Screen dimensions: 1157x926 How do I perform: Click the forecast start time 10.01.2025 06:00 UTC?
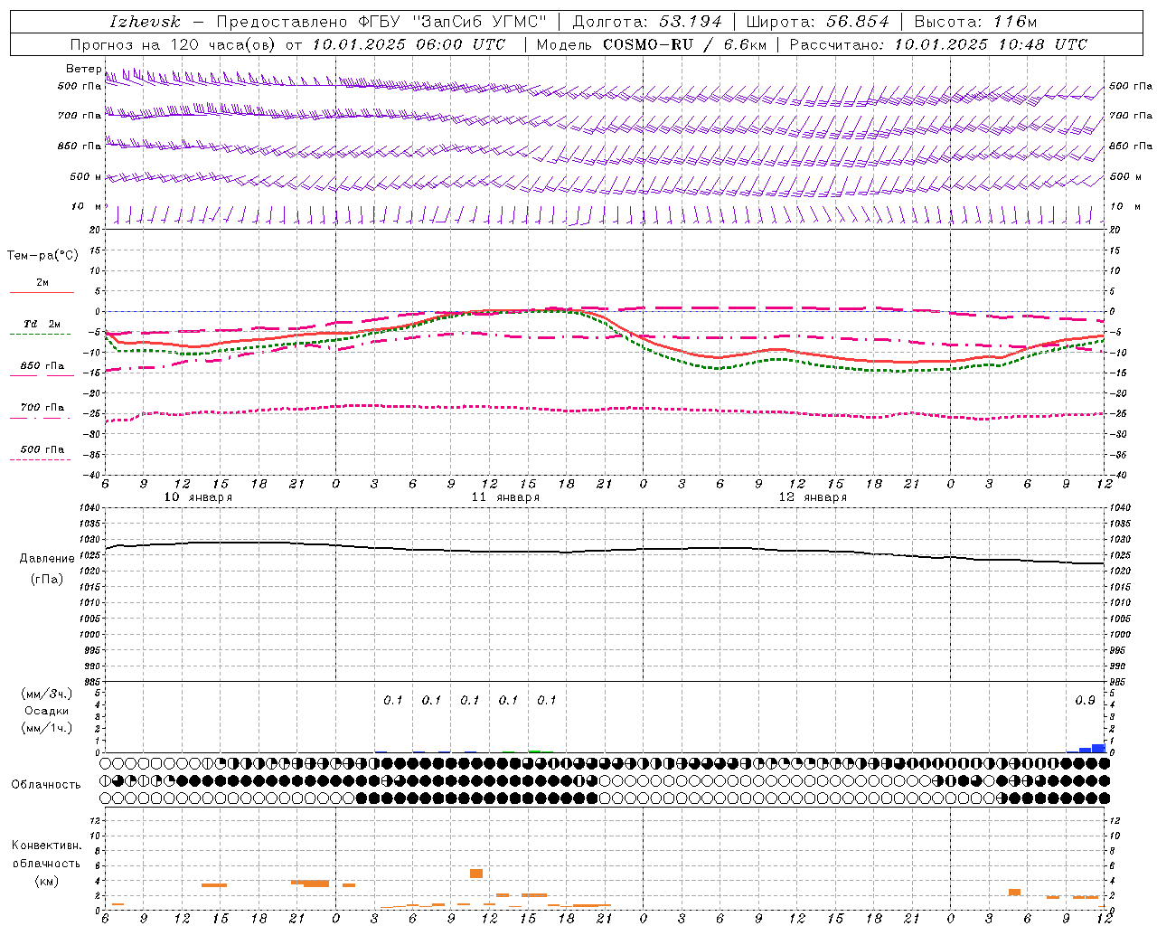(x=409, y=44)
